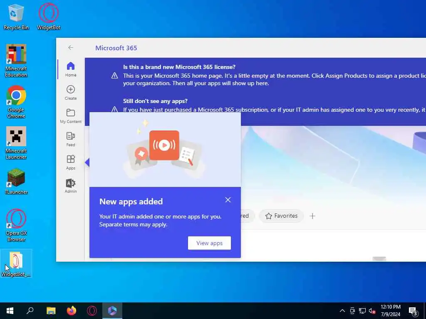
Task: Select the TLauncher desktop icon
Action: [16, 182]
